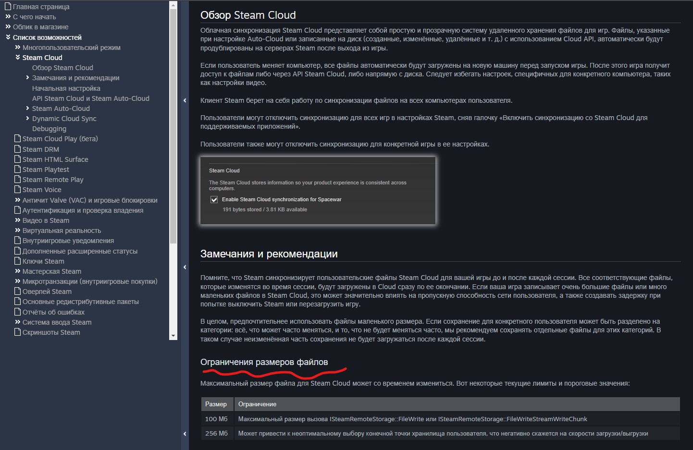Expand the Замечания и рекомендации arrow
The height and width of the screenshot is (450, 693).
point(27,77)
